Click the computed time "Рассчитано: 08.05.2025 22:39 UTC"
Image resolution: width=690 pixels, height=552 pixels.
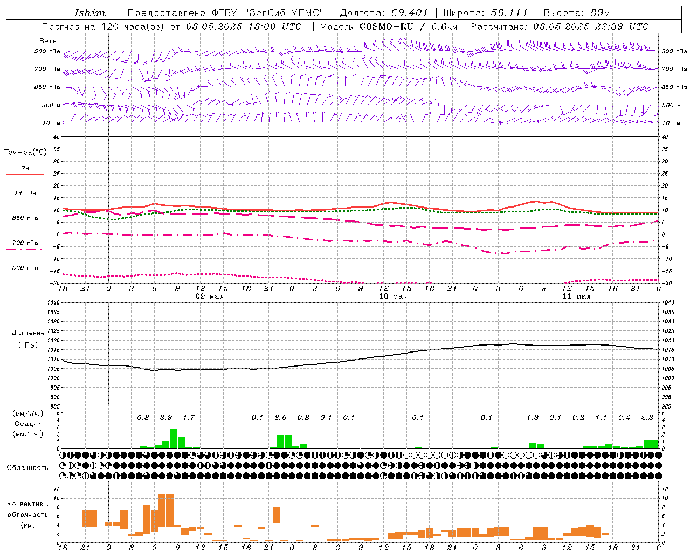(560, 26)
